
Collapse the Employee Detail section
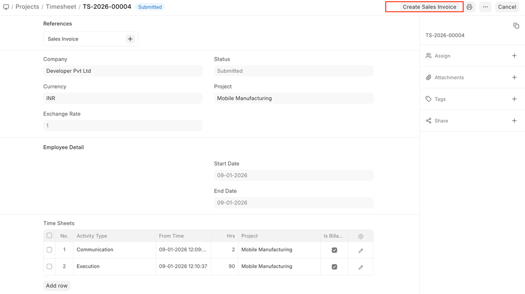click(64, 147)
